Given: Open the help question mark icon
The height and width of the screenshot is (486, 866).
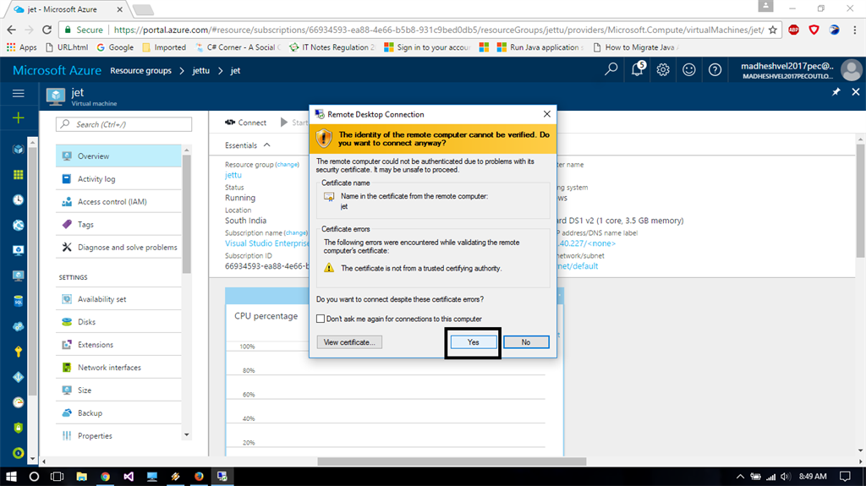Looking at the screenshot, I should tap(715, 69).
